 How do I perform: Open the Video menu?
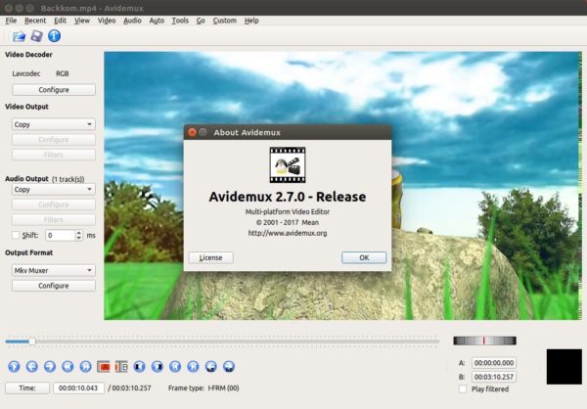(x=107, y=20)
